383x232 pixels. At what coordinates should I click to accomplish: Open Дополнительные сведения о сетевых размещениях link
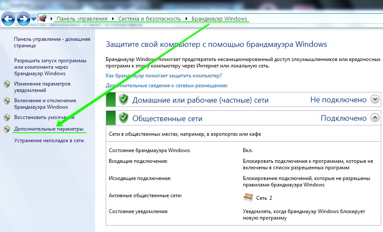click(x=167, y=85)
